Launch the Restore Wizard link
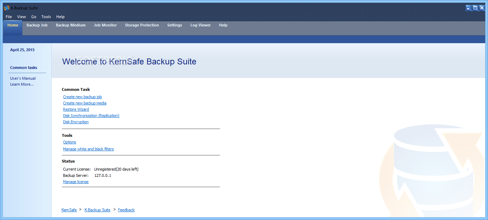The image size is (488, 220). pyautogui.click(x=76, y=109)
